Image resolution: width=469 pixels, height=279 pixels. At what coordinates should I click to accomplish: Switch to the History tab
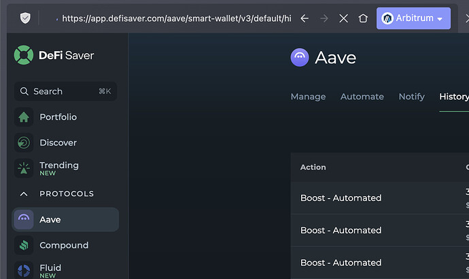[454, 97]
